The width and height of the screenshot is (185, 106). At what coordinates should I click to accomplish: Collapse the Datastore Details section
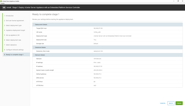point(34,47)
